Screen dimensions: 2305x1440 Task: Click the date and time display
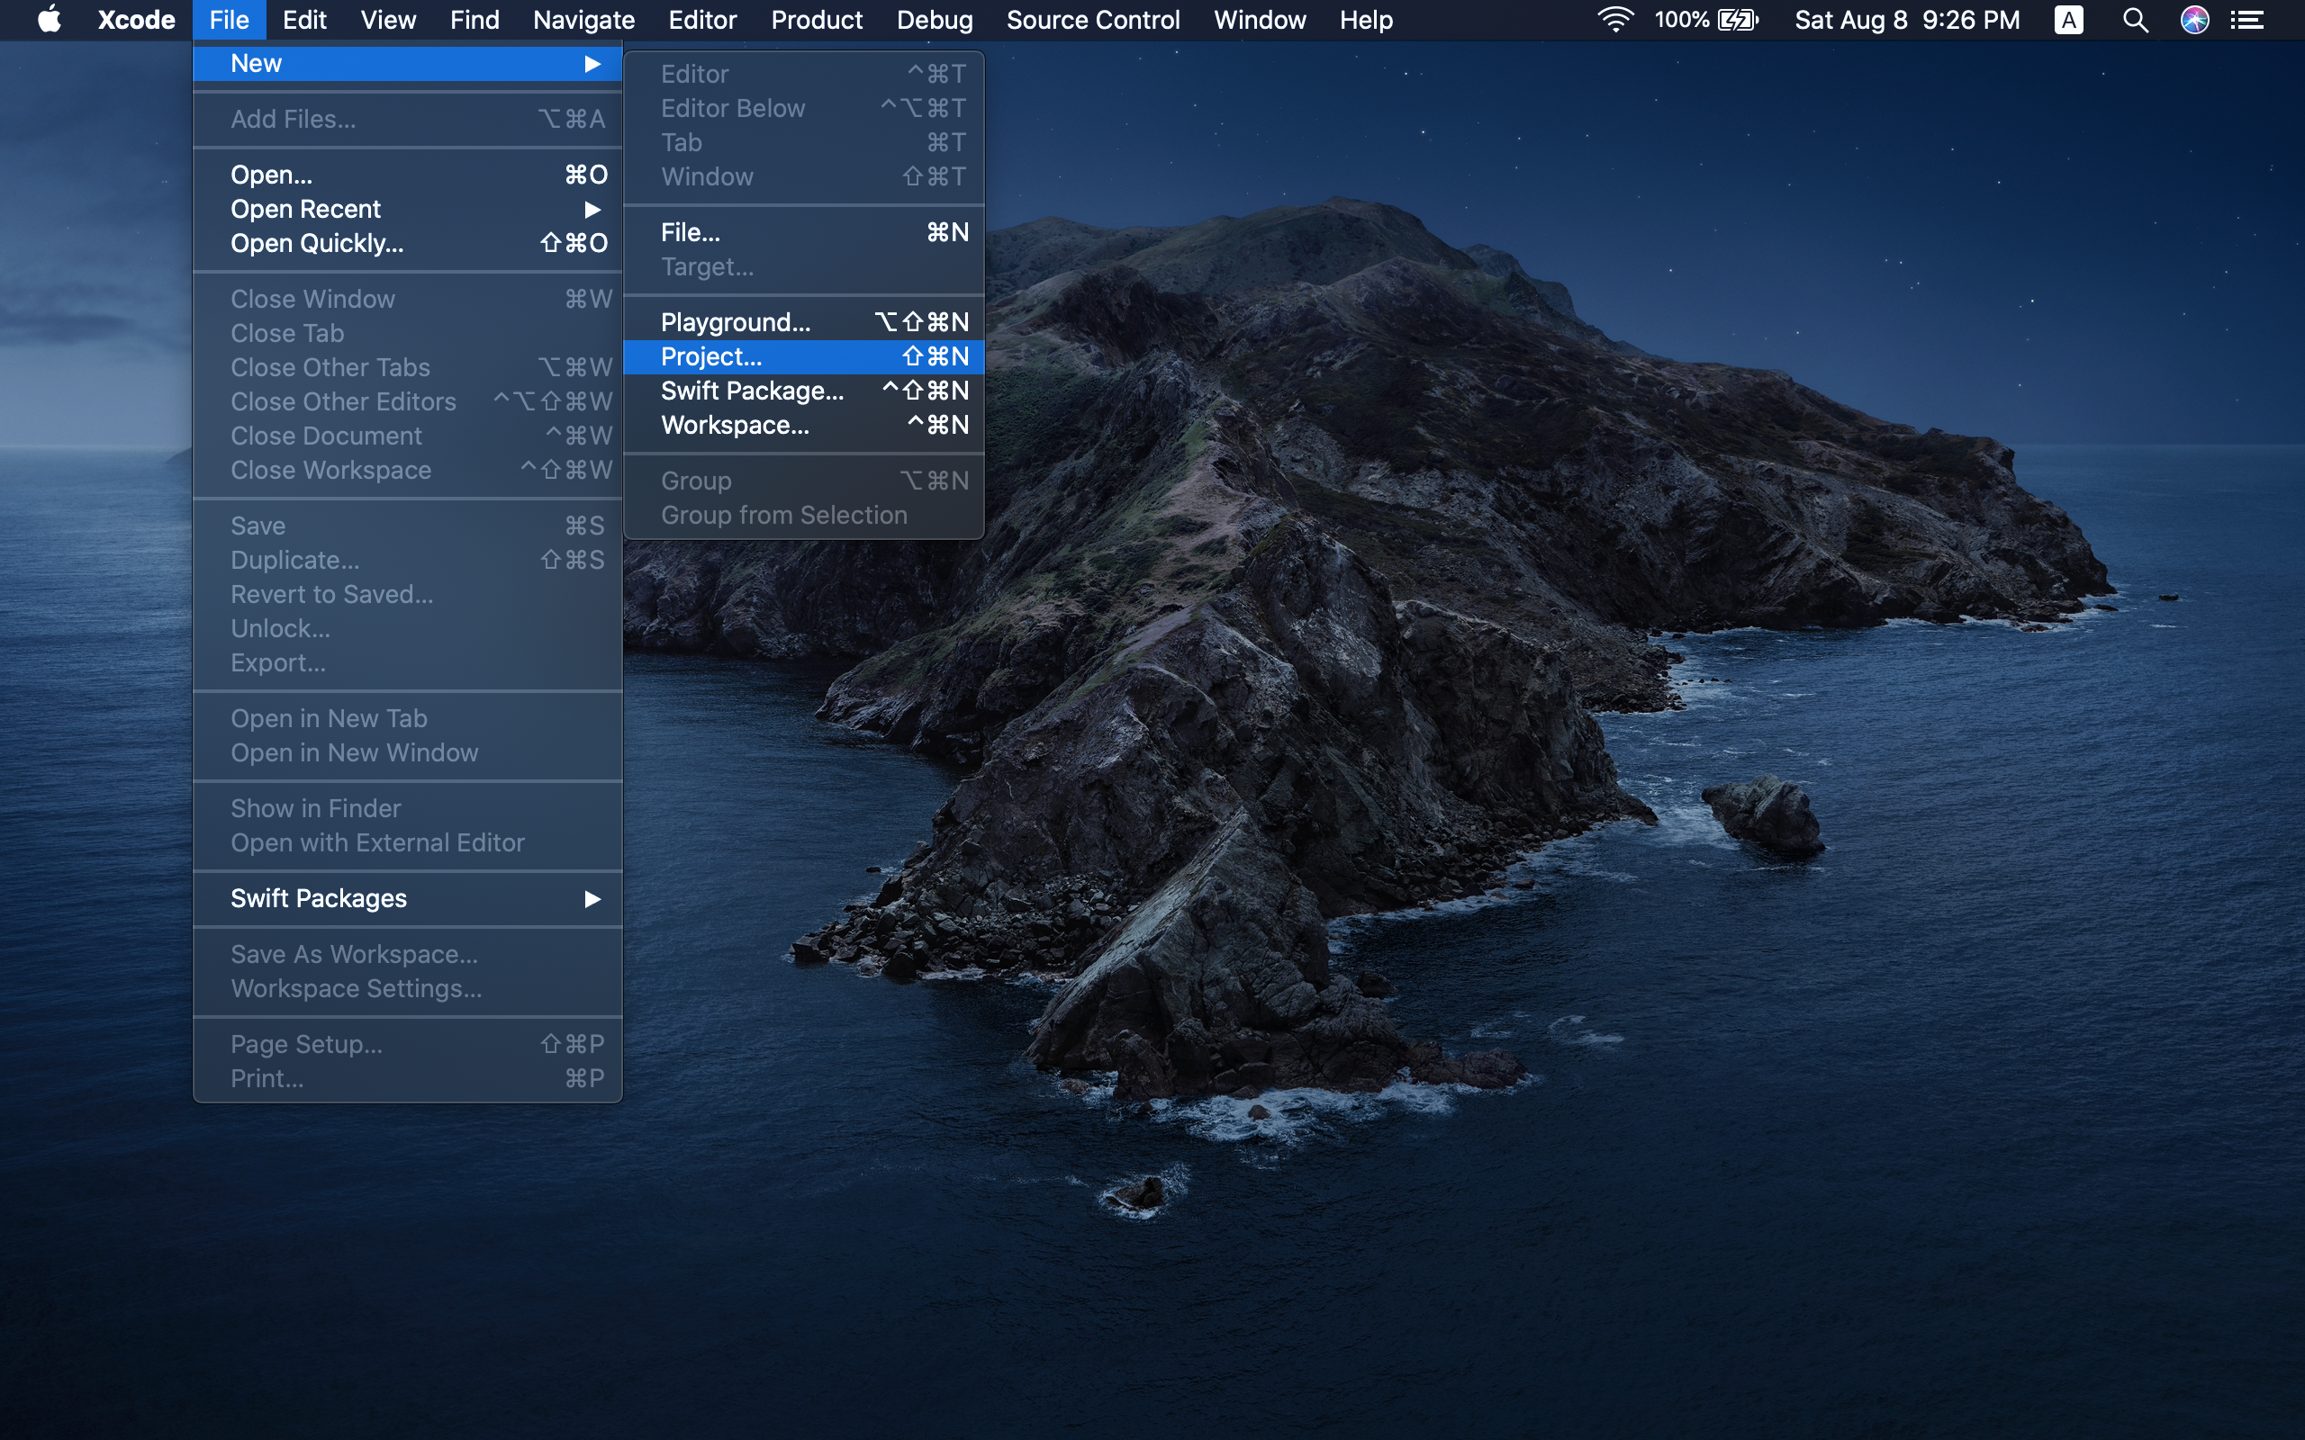pos(1907,19)
